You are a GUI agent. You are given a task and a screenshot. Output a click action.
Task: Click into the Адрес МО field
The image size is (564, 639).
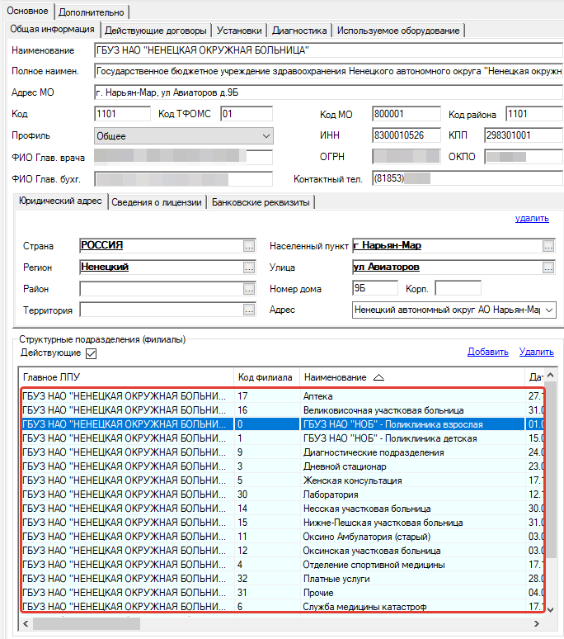click(x=328, y=93)
